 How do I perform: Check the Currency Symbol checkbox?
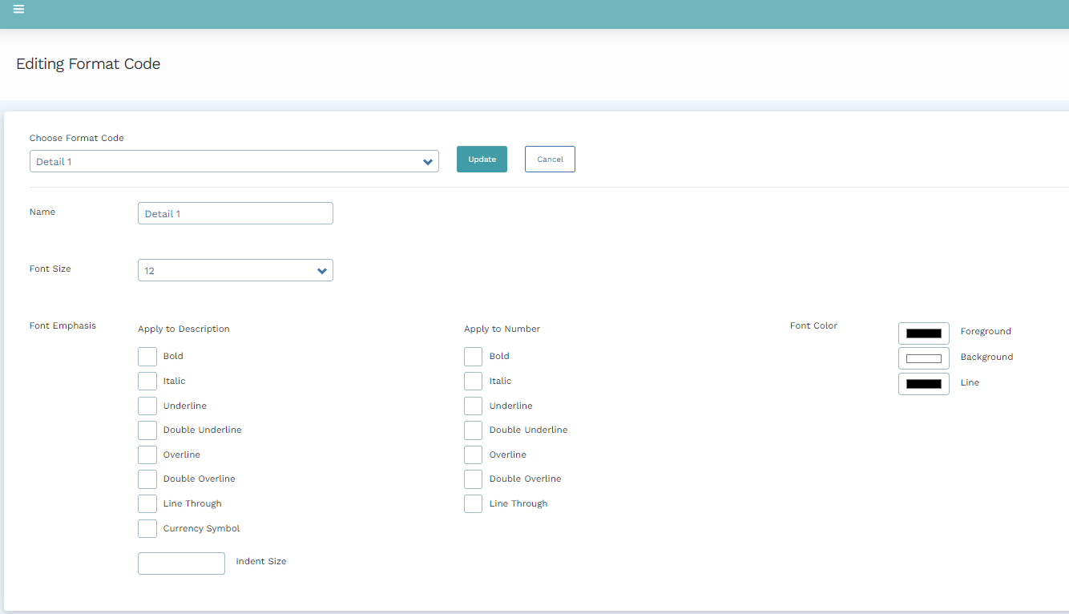point(147,528)
